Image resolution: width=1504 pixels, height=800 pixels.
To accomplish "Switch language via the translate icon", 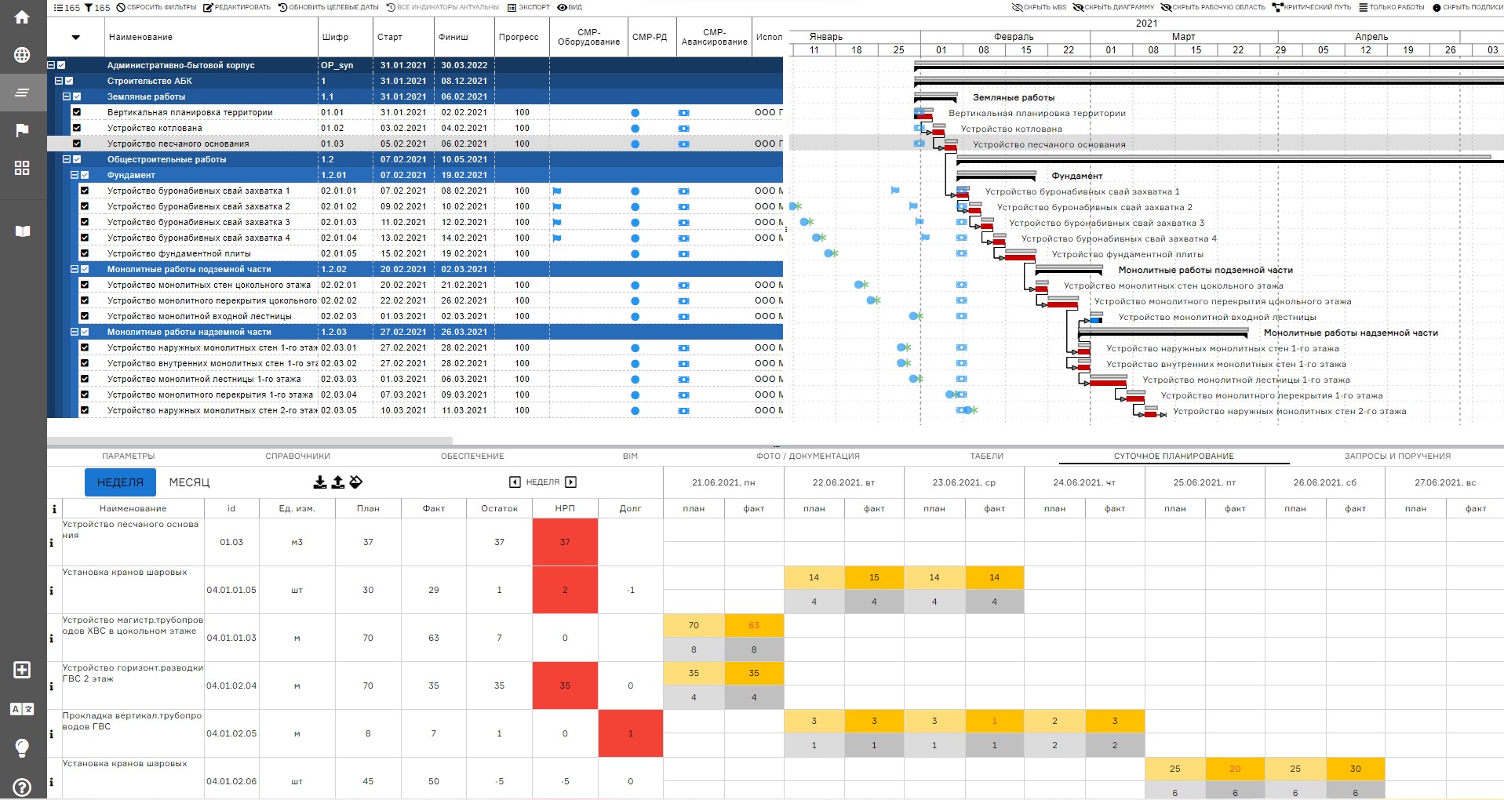I will pyautogui.click(x=22, y=709).
